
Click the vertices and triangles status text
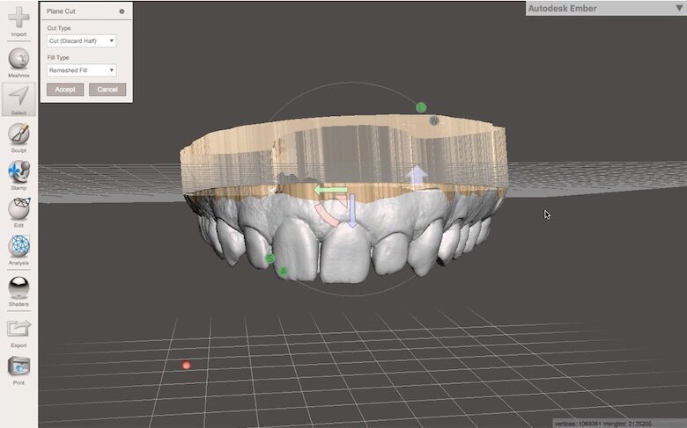602,424
